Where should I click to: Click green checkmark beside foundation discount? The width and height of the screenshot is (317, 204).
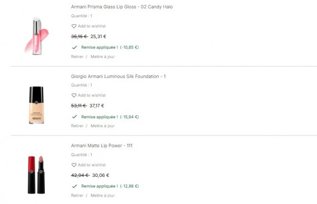[74, 117]
